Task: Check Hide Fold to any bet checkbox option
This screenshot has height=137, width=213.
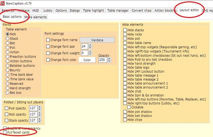Action: (x=125, y=60)
